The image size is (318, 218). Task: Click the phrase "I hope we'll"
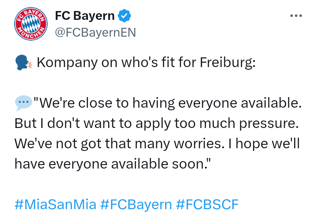pyautogui.click(x=260, y=143)
